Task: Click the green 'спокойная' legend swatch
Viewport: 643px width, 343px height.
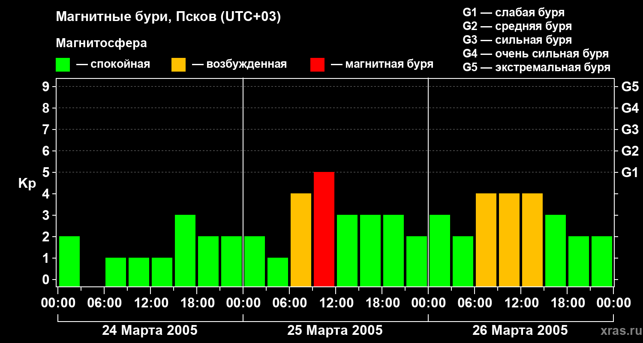Action: (63, 65)
